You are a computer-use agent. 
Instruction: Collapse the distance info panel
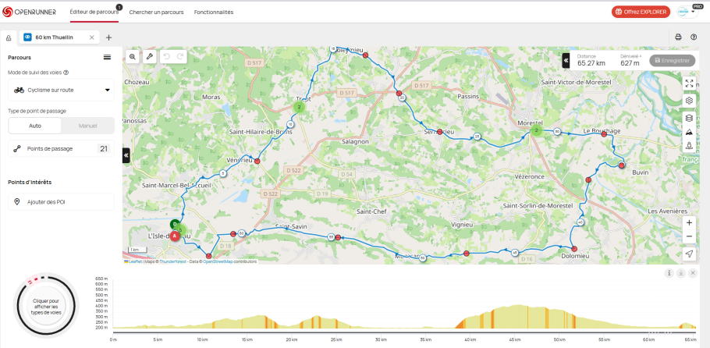pos(566,60)
